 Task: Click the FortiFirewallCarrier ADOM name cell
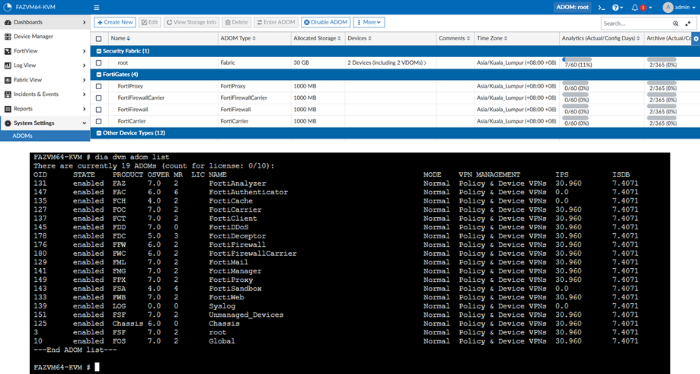point(141,97)
